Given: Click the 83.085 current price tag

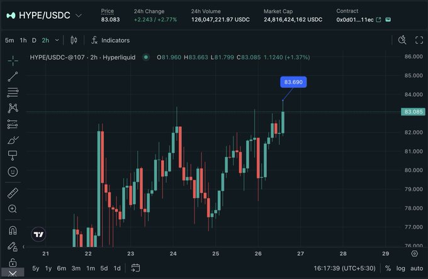Looking at the screenshot, I should point(414,112).
